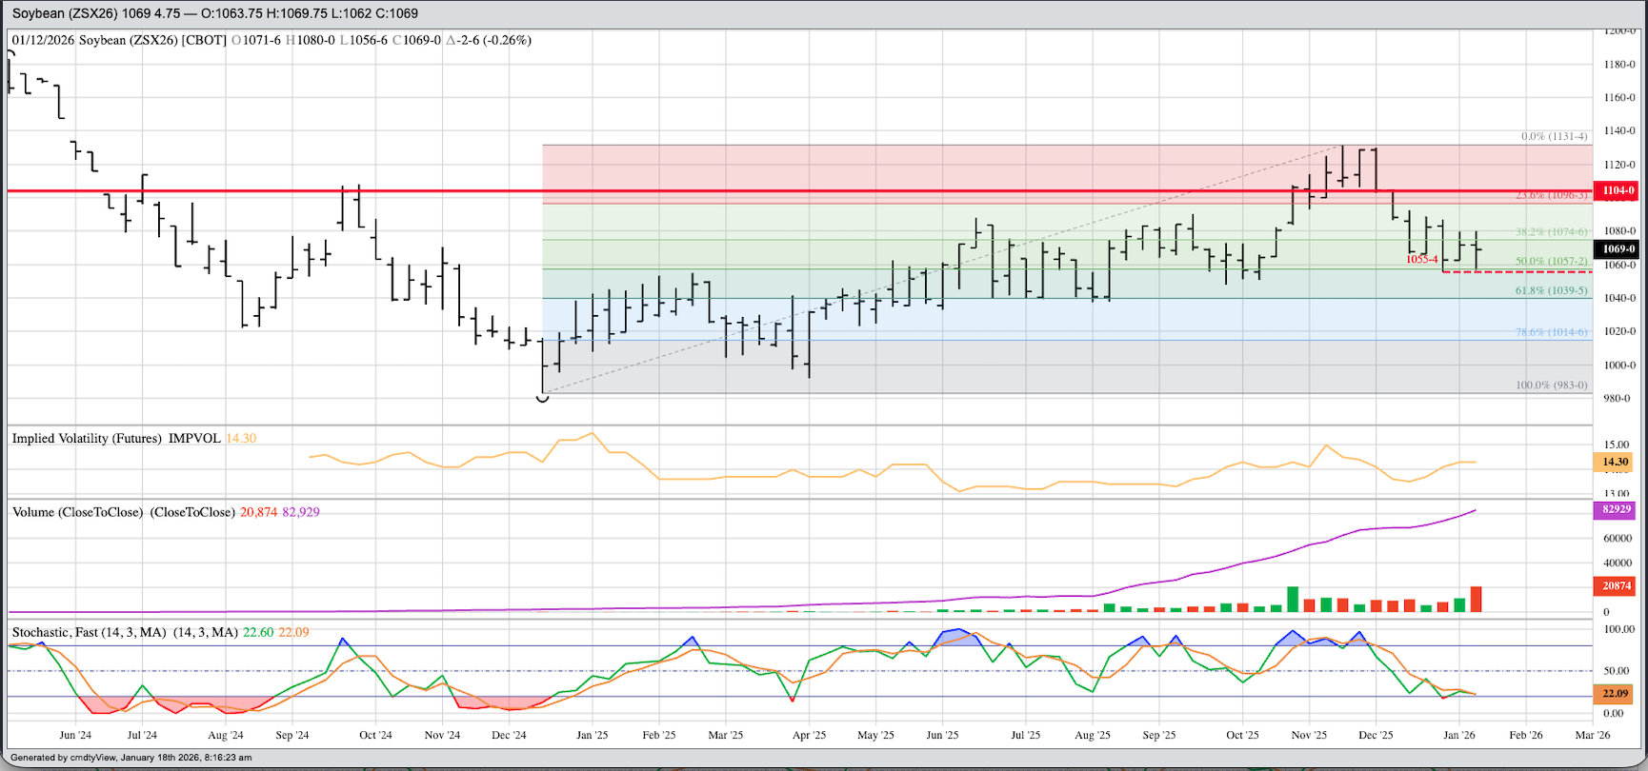
Task: Click the tall red rightmost volume bar
Action: click(1476, 599)
